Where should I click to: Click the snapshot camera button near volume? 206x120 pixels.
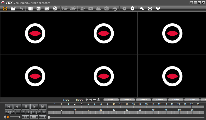[x=25, y=117]
